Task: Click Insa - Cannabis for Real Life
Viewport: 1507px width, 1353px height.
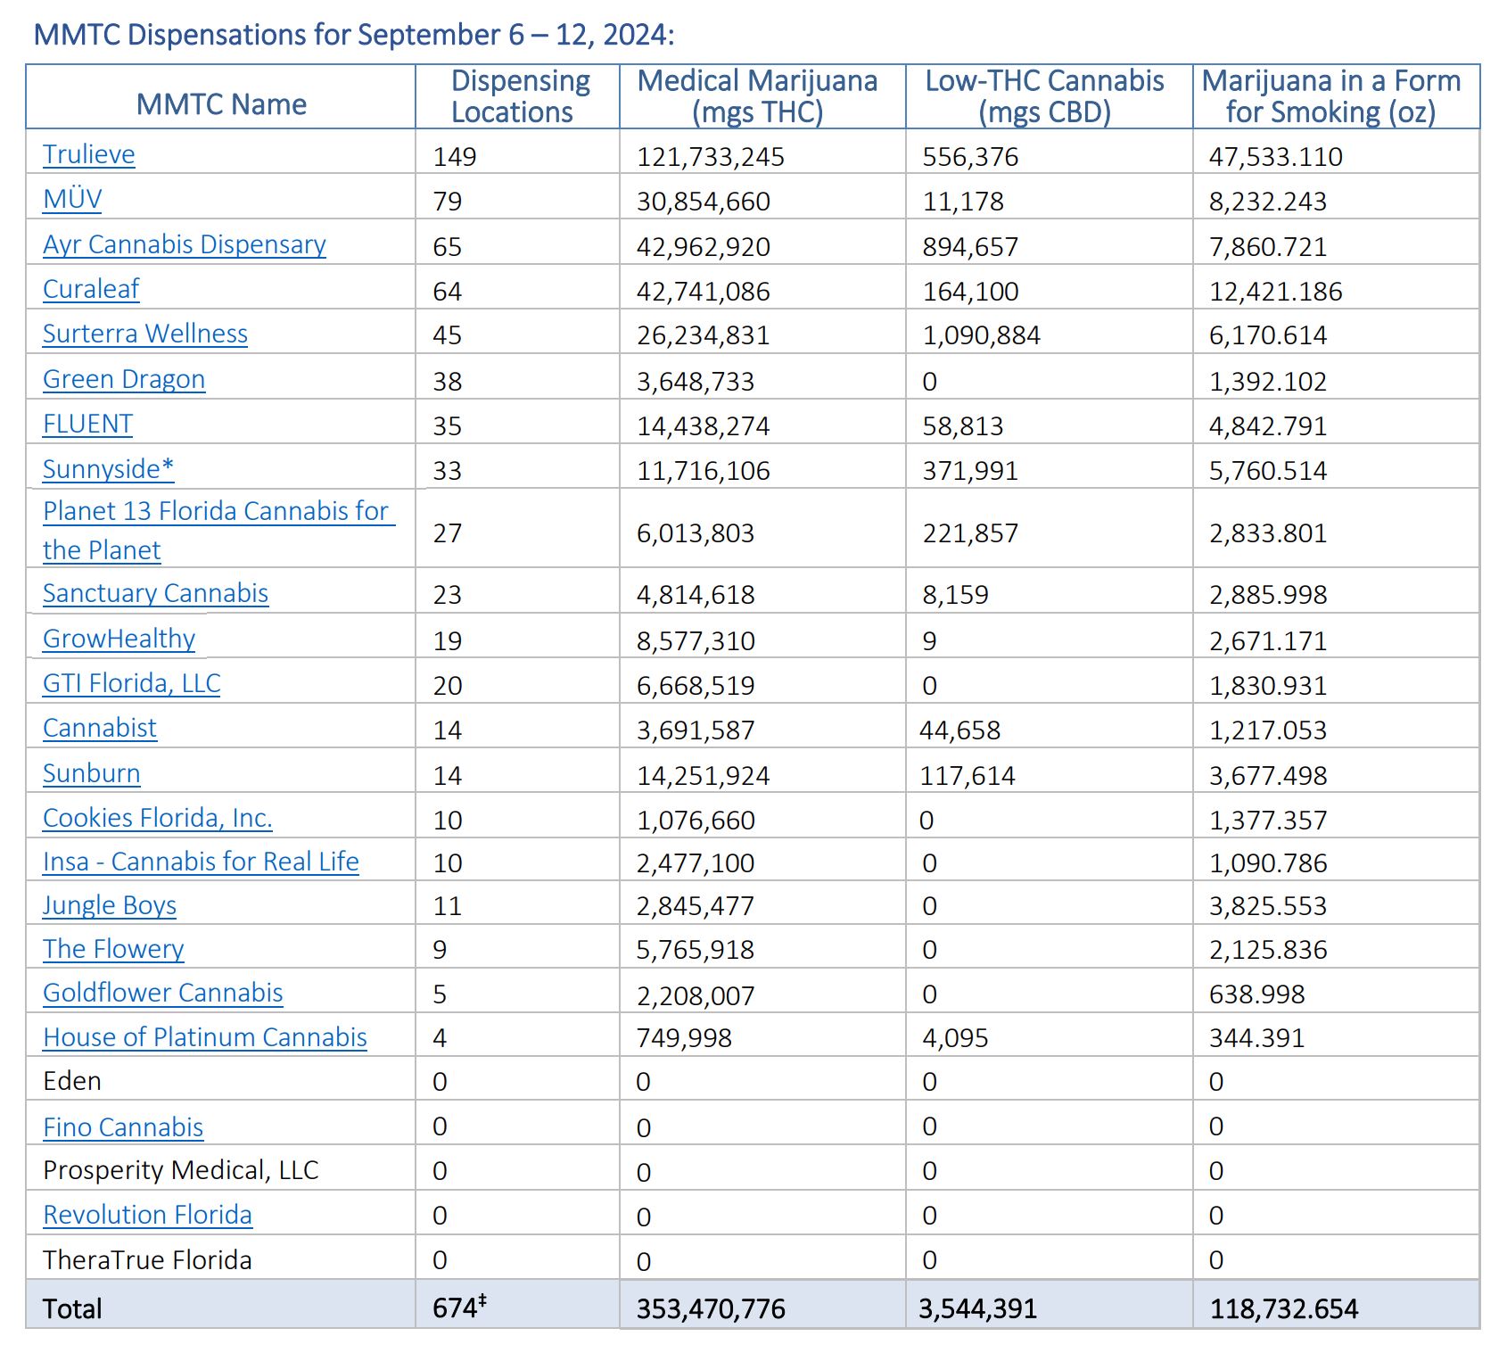Action: (201, 862)
